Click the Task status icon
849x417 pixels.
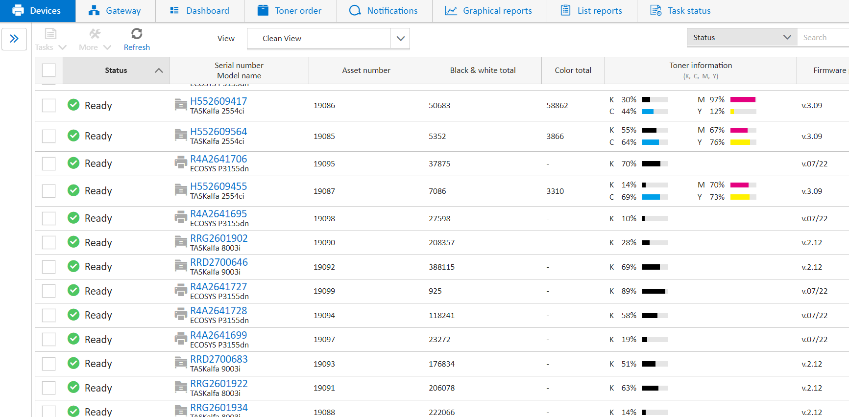[x=656, y=10]
